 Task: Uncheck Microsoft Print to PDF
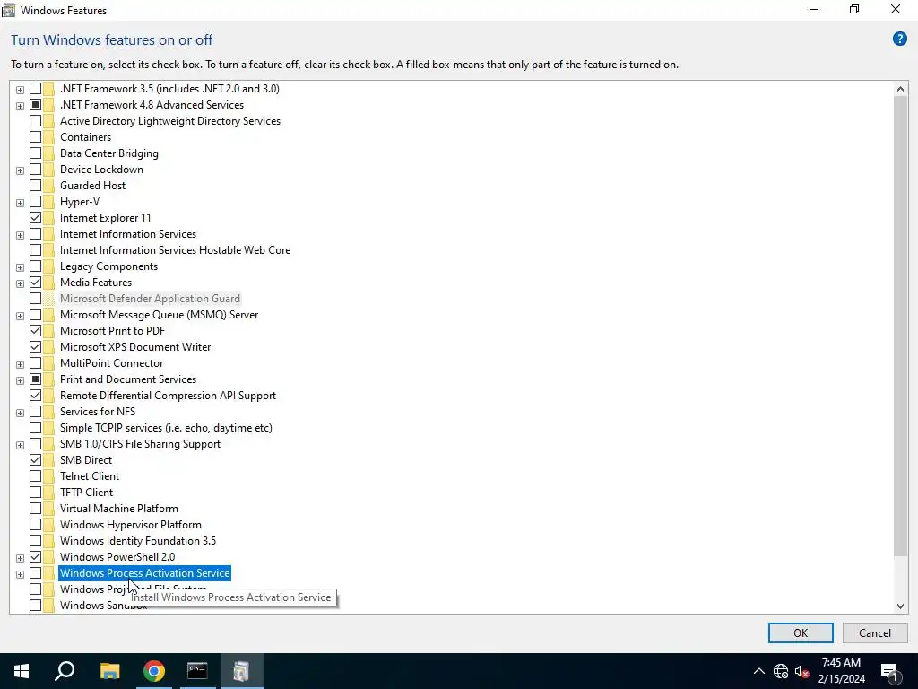click(x=35, y=331)
